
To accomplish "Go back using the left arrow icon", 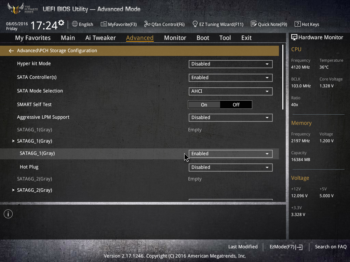I will pyautogui.click(x=11, y=51).
